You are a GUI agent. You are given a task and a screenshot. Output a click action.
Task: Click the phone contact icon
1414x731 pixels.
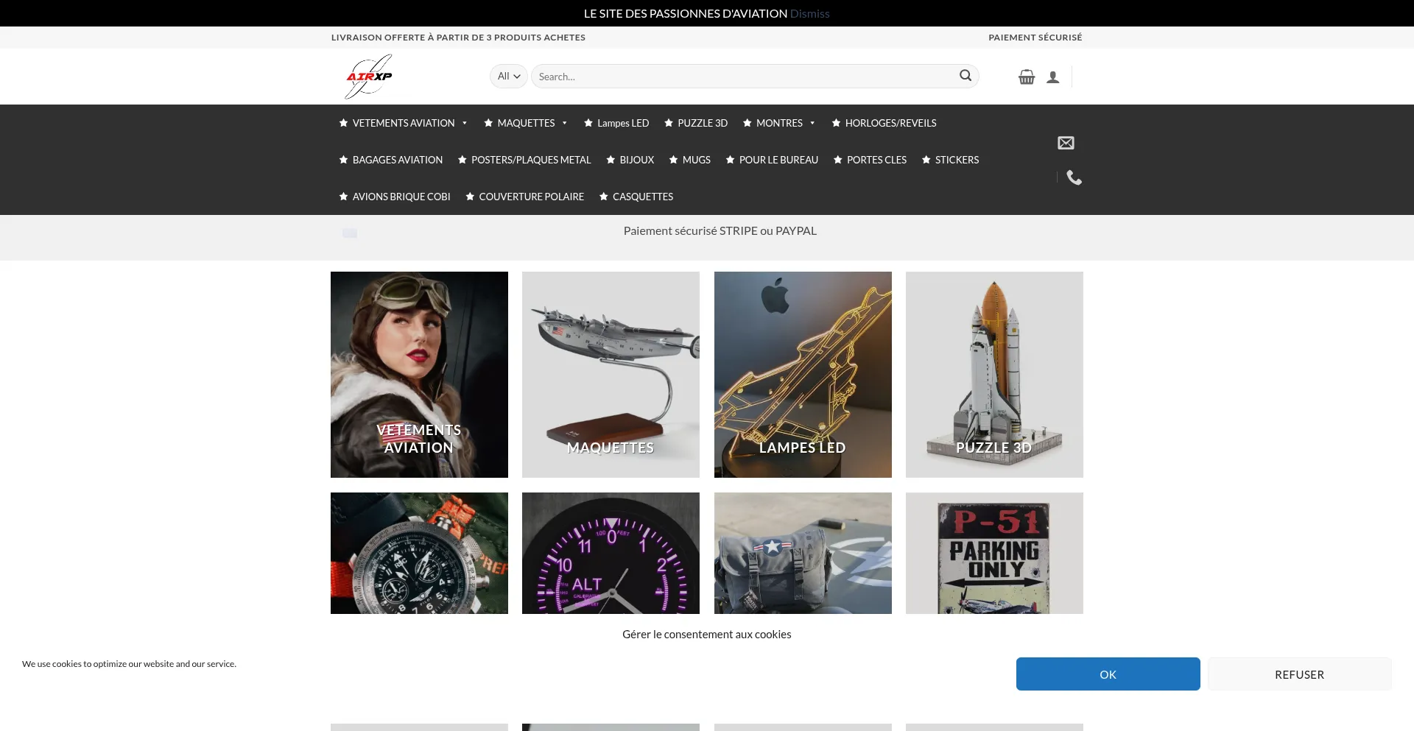[x=1074, y=177]
